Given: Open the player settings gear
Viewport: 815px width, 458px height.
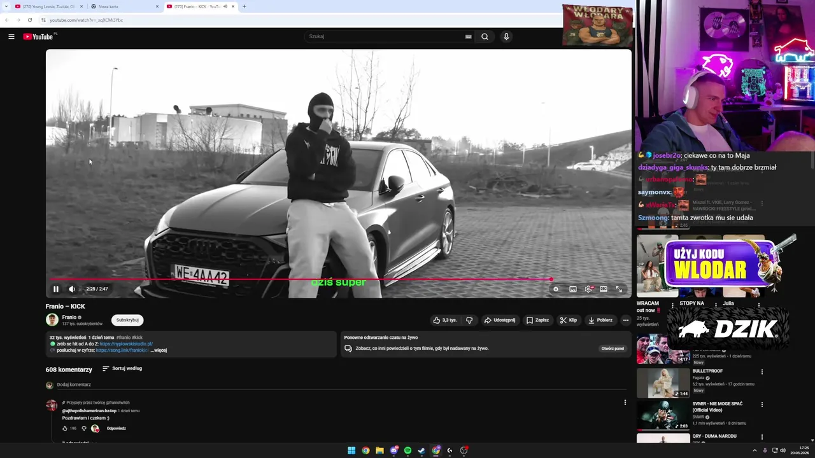Looking at the screenshot, I should (x=588, y=289).
